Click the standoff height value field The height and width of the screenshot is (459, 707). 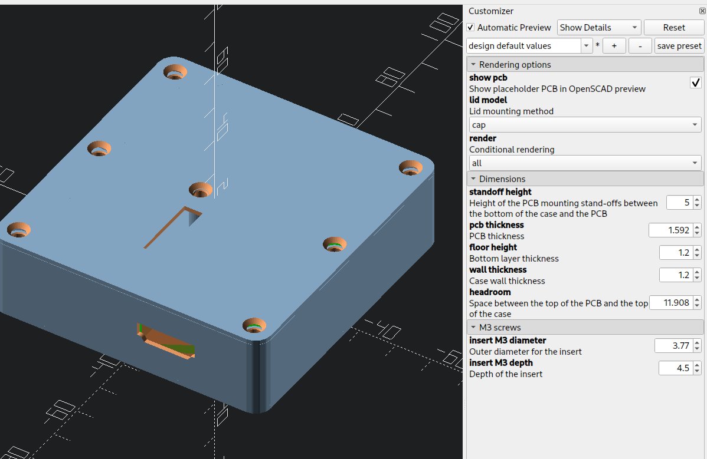(679, 203)
